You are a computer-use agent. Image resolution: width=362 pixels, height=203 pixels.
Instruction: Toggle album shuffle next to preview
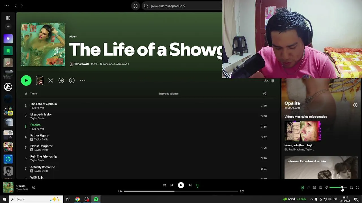(51, 80)
